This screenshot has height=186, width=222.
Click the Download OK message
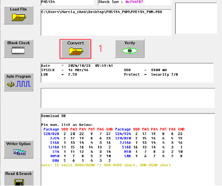(53, 116)
